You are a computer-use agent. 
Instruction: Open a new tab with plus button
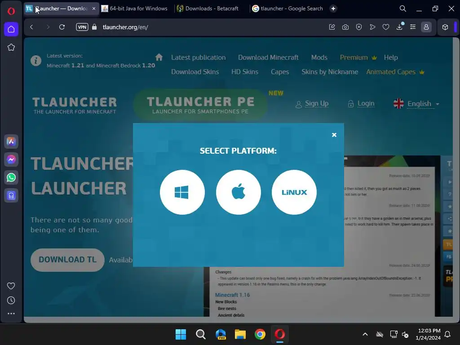click(x=333, y=9)
